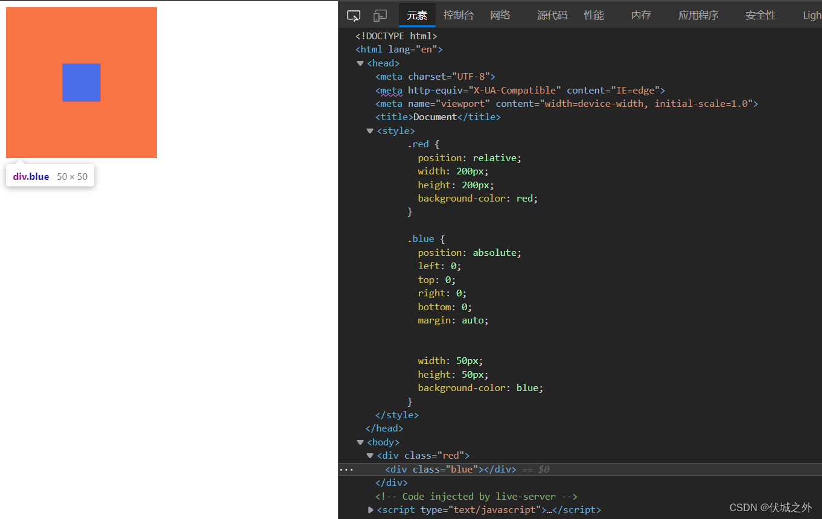Expand the script text/javascript node
The width and height of the screenshot is (822, 519).
coord(371,510)
